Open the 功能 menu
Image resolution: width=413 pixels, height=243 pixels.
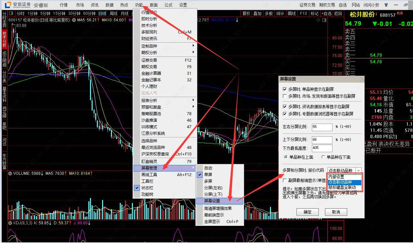[x=139, y=5]
